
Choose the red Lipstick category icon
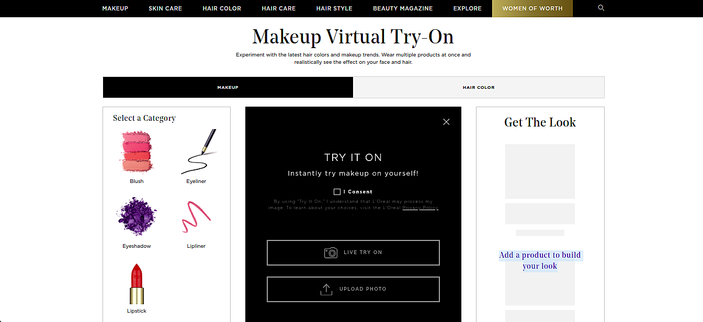pyautogui.click(x=137, y=284)
